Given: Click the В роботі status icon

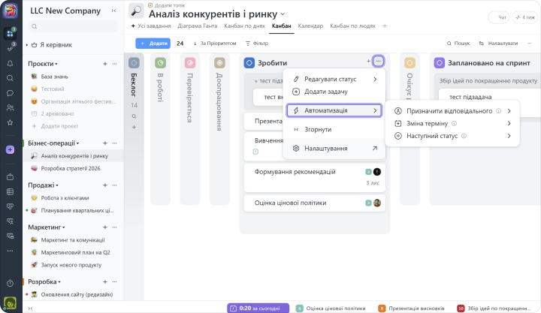Looking at the screenshot, I should point(161,63).
